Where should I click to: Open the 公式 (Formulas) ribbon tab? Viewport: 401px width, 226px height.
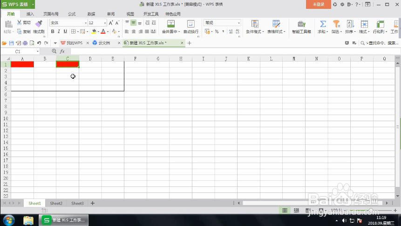point(72,14)
